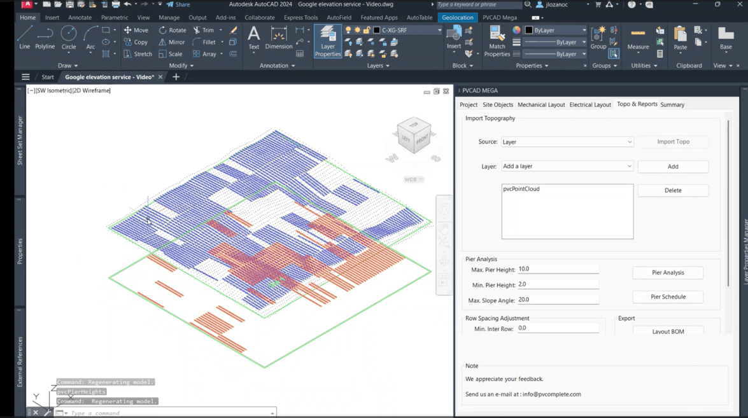Click the Trim tool
Image resolution: width=748 pixels, height=418 pixels.
205,29
